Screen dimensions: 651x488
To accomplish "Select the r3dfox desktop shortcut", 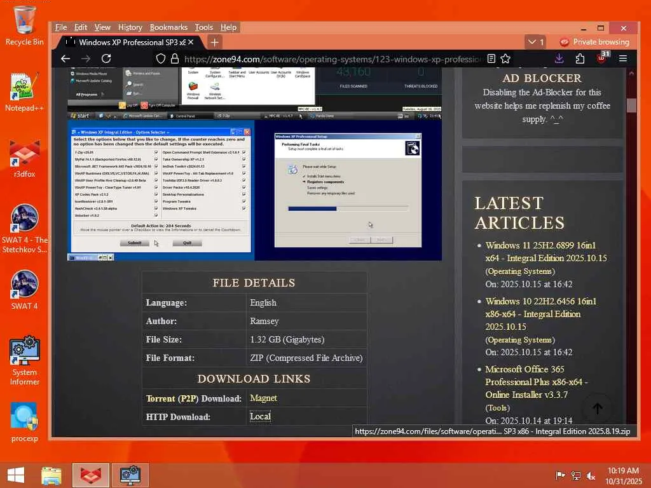I will tap(25, 158).
